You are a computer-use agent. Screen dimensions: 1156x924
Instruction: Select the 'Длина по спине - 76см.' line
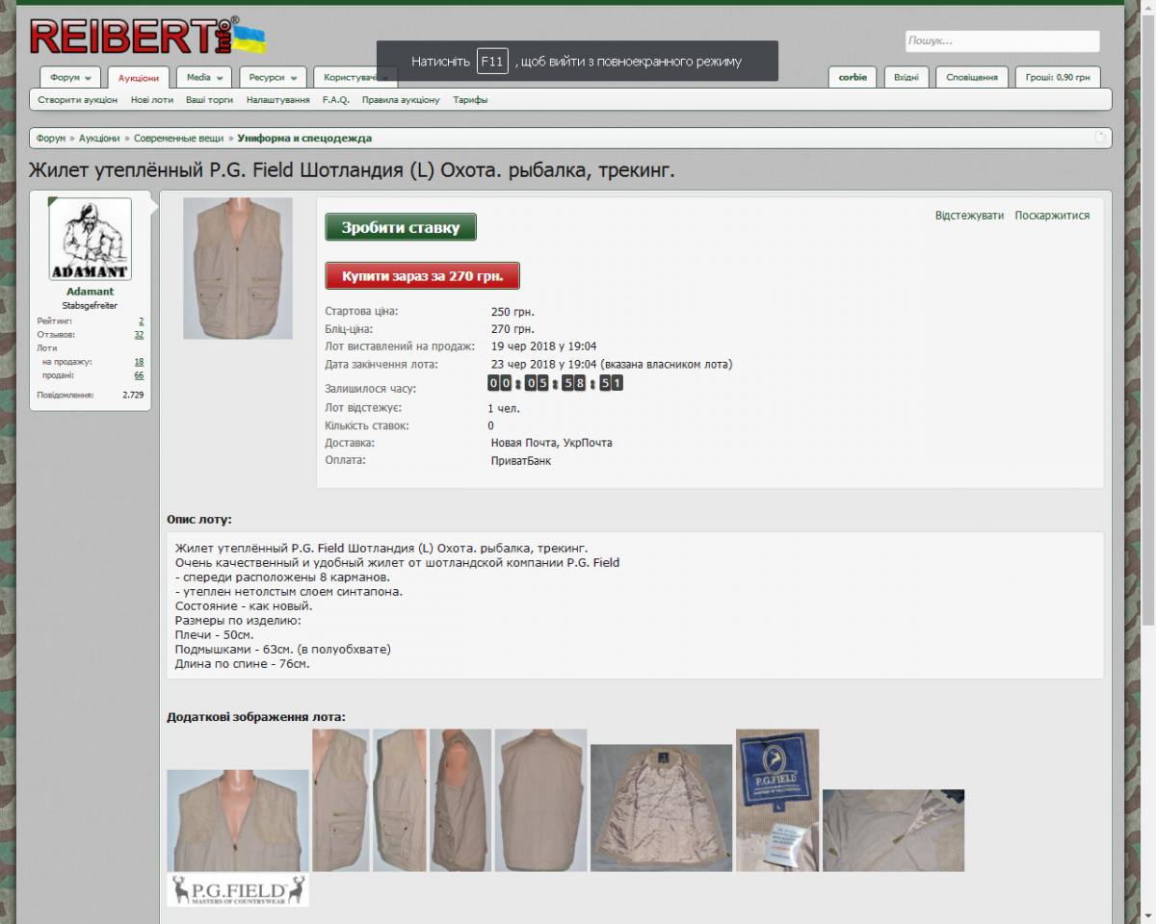tap(243, 664)
